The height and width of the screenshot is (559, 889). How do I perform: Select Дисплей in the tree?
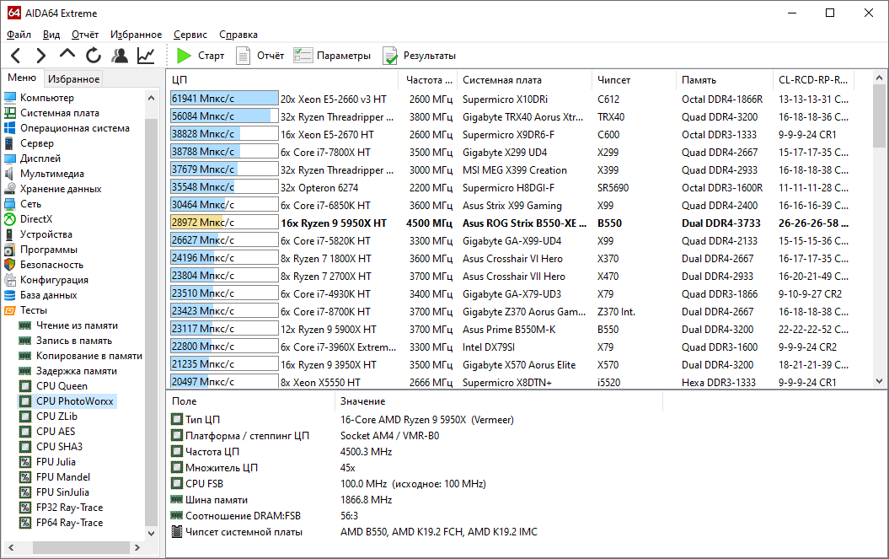[40, 159]
